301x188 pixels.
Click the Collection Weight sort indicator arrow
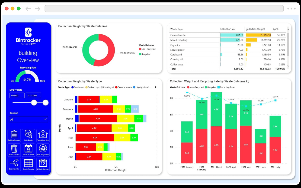point(246,31)
